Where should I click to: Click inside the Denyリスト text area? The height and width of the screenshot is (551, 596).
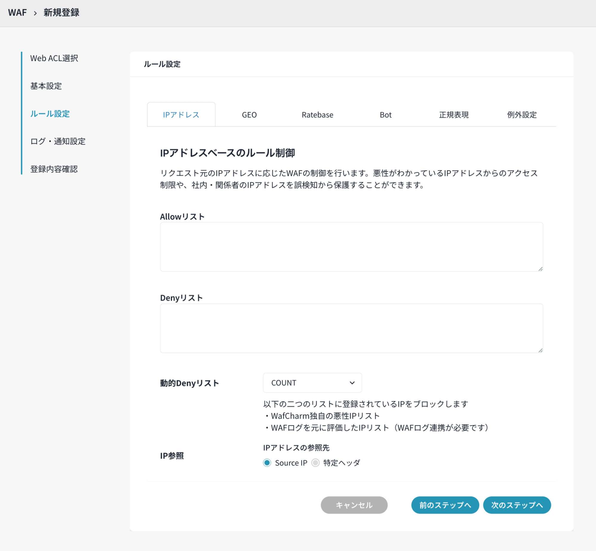351,328
